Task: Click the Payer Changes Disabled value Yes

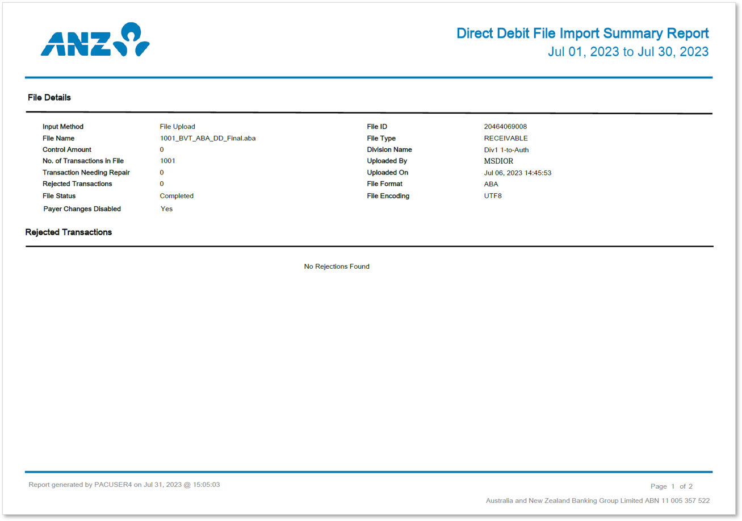Action: [x=166, y=209]
